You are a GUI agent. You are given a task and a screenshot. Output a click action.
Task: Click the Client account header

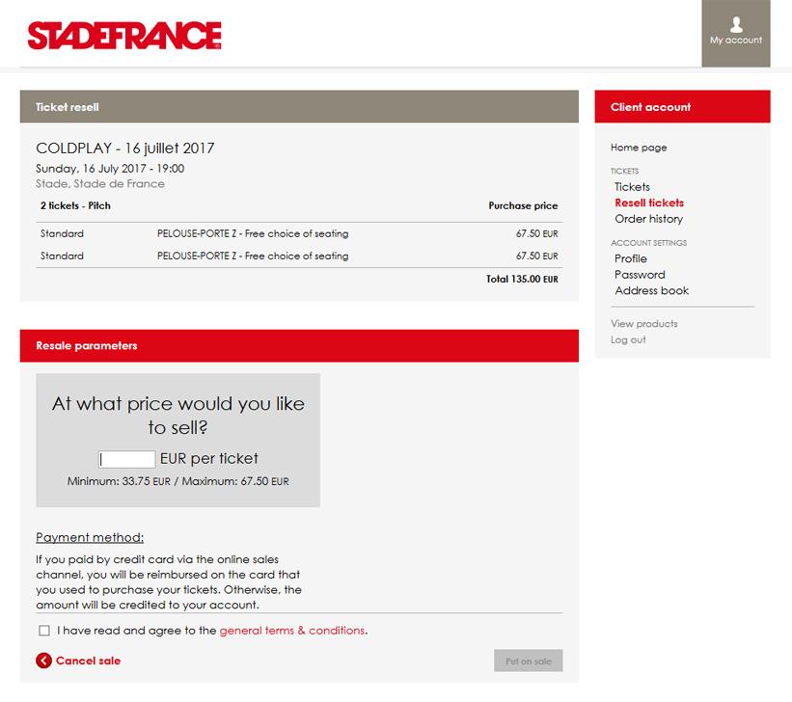[682, 107]
